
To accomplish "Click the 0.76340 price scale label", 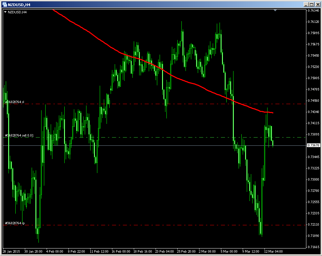I will [x=313, y=11].
